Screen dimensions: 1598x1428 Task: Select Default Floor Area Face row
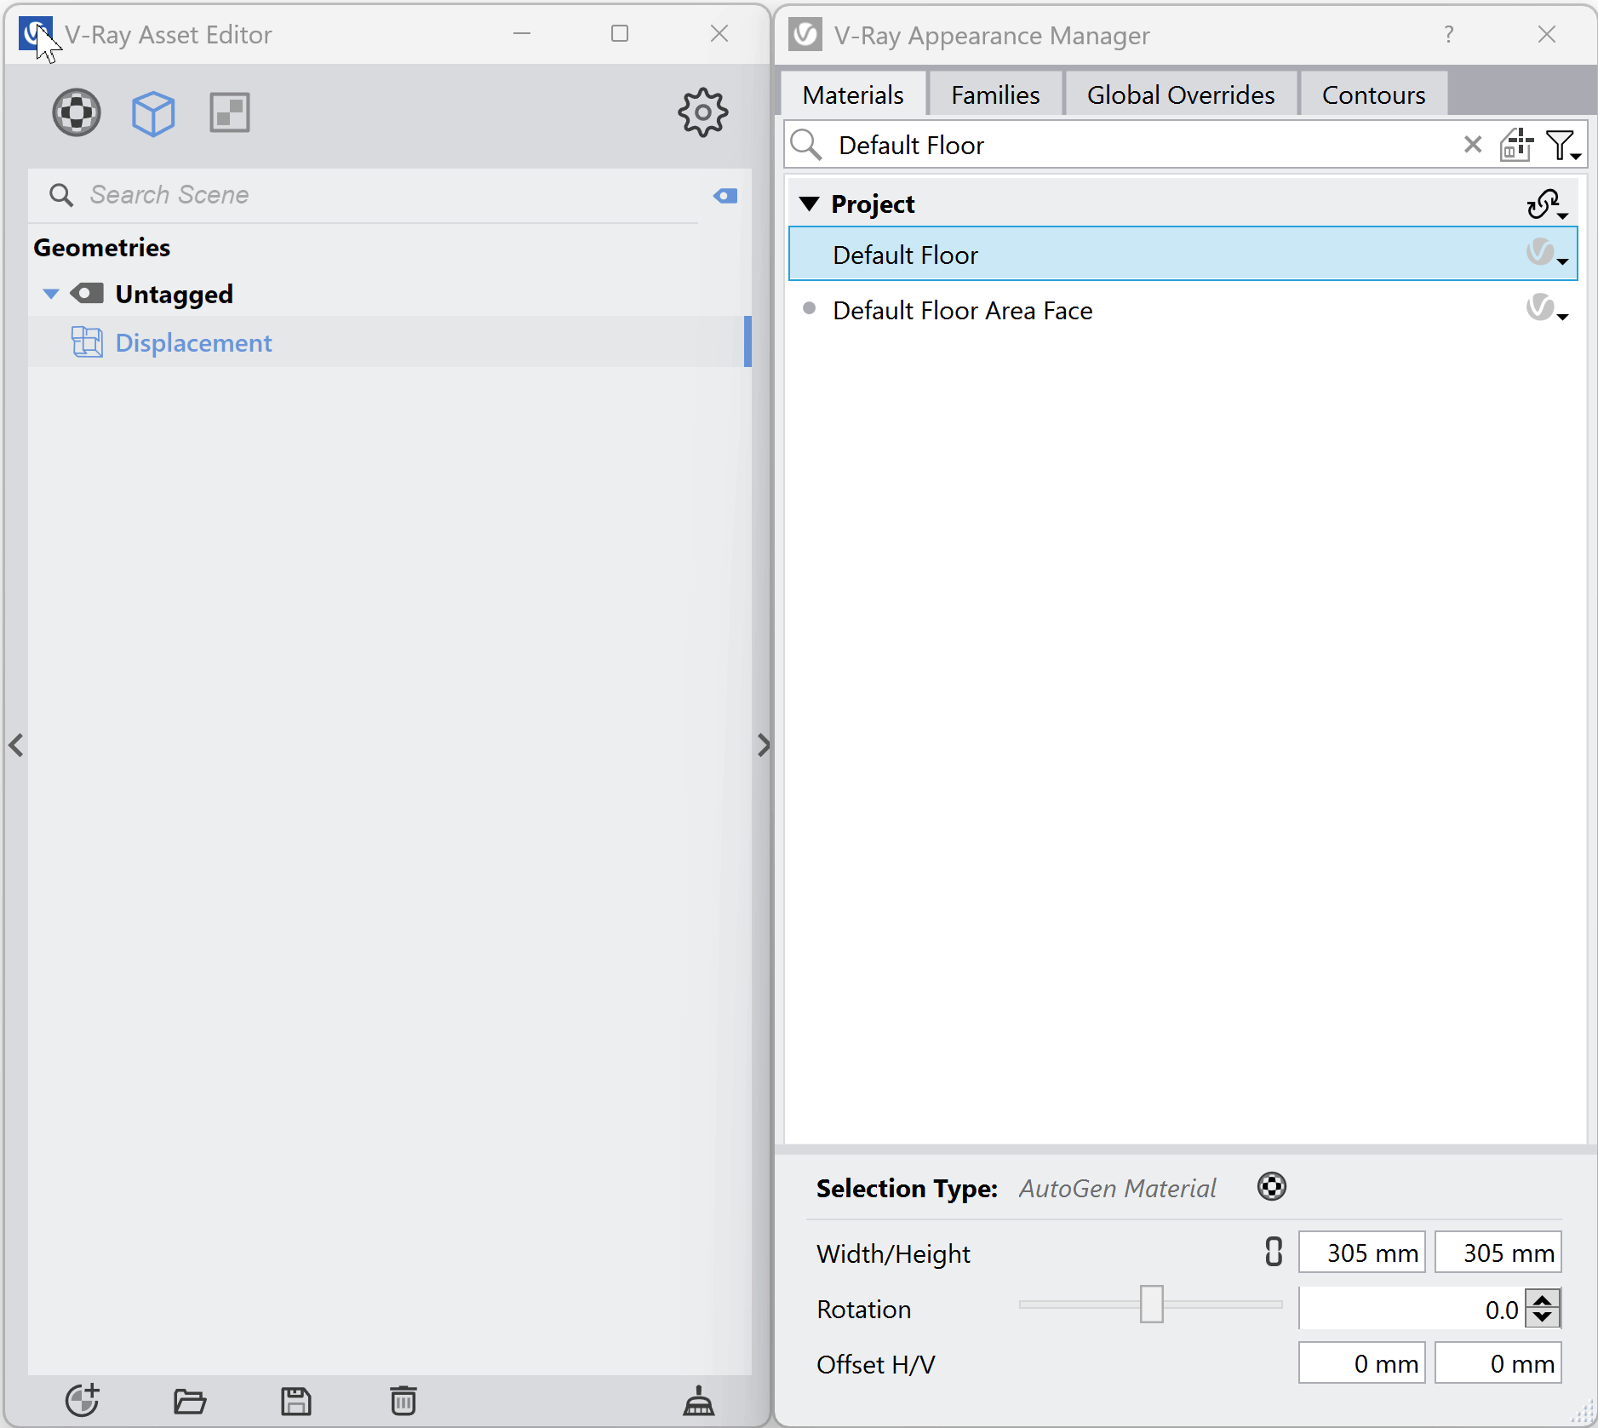(x=1183, y=310)
